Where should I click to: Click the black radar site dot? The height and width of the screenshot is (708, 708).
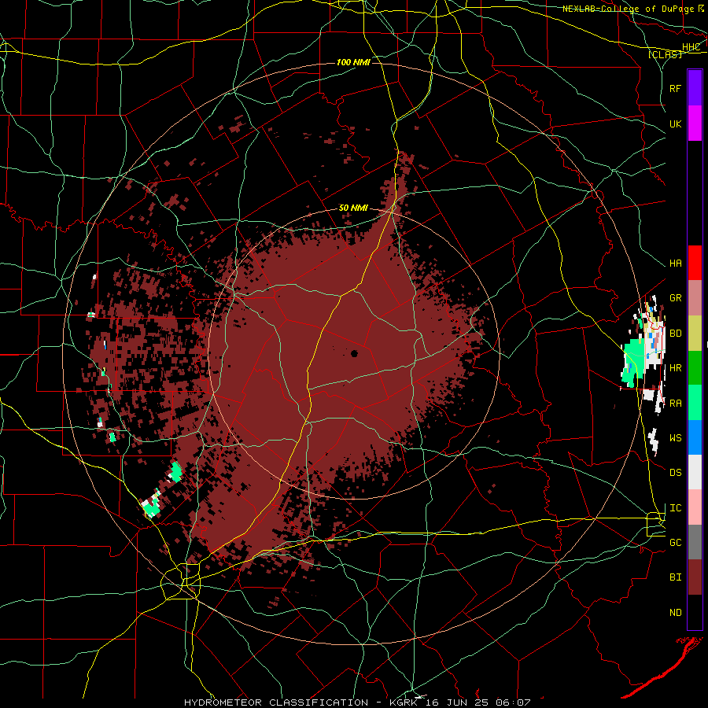click(x=354, y=353)
